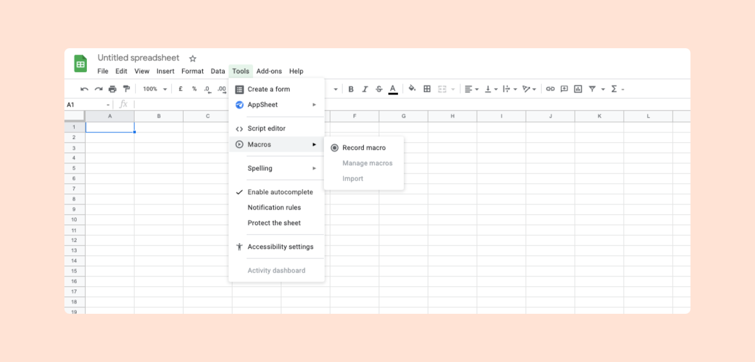Viewport: 755px width, 362px height.
Task: Click the select-all corner box
Action: [75, 116]
